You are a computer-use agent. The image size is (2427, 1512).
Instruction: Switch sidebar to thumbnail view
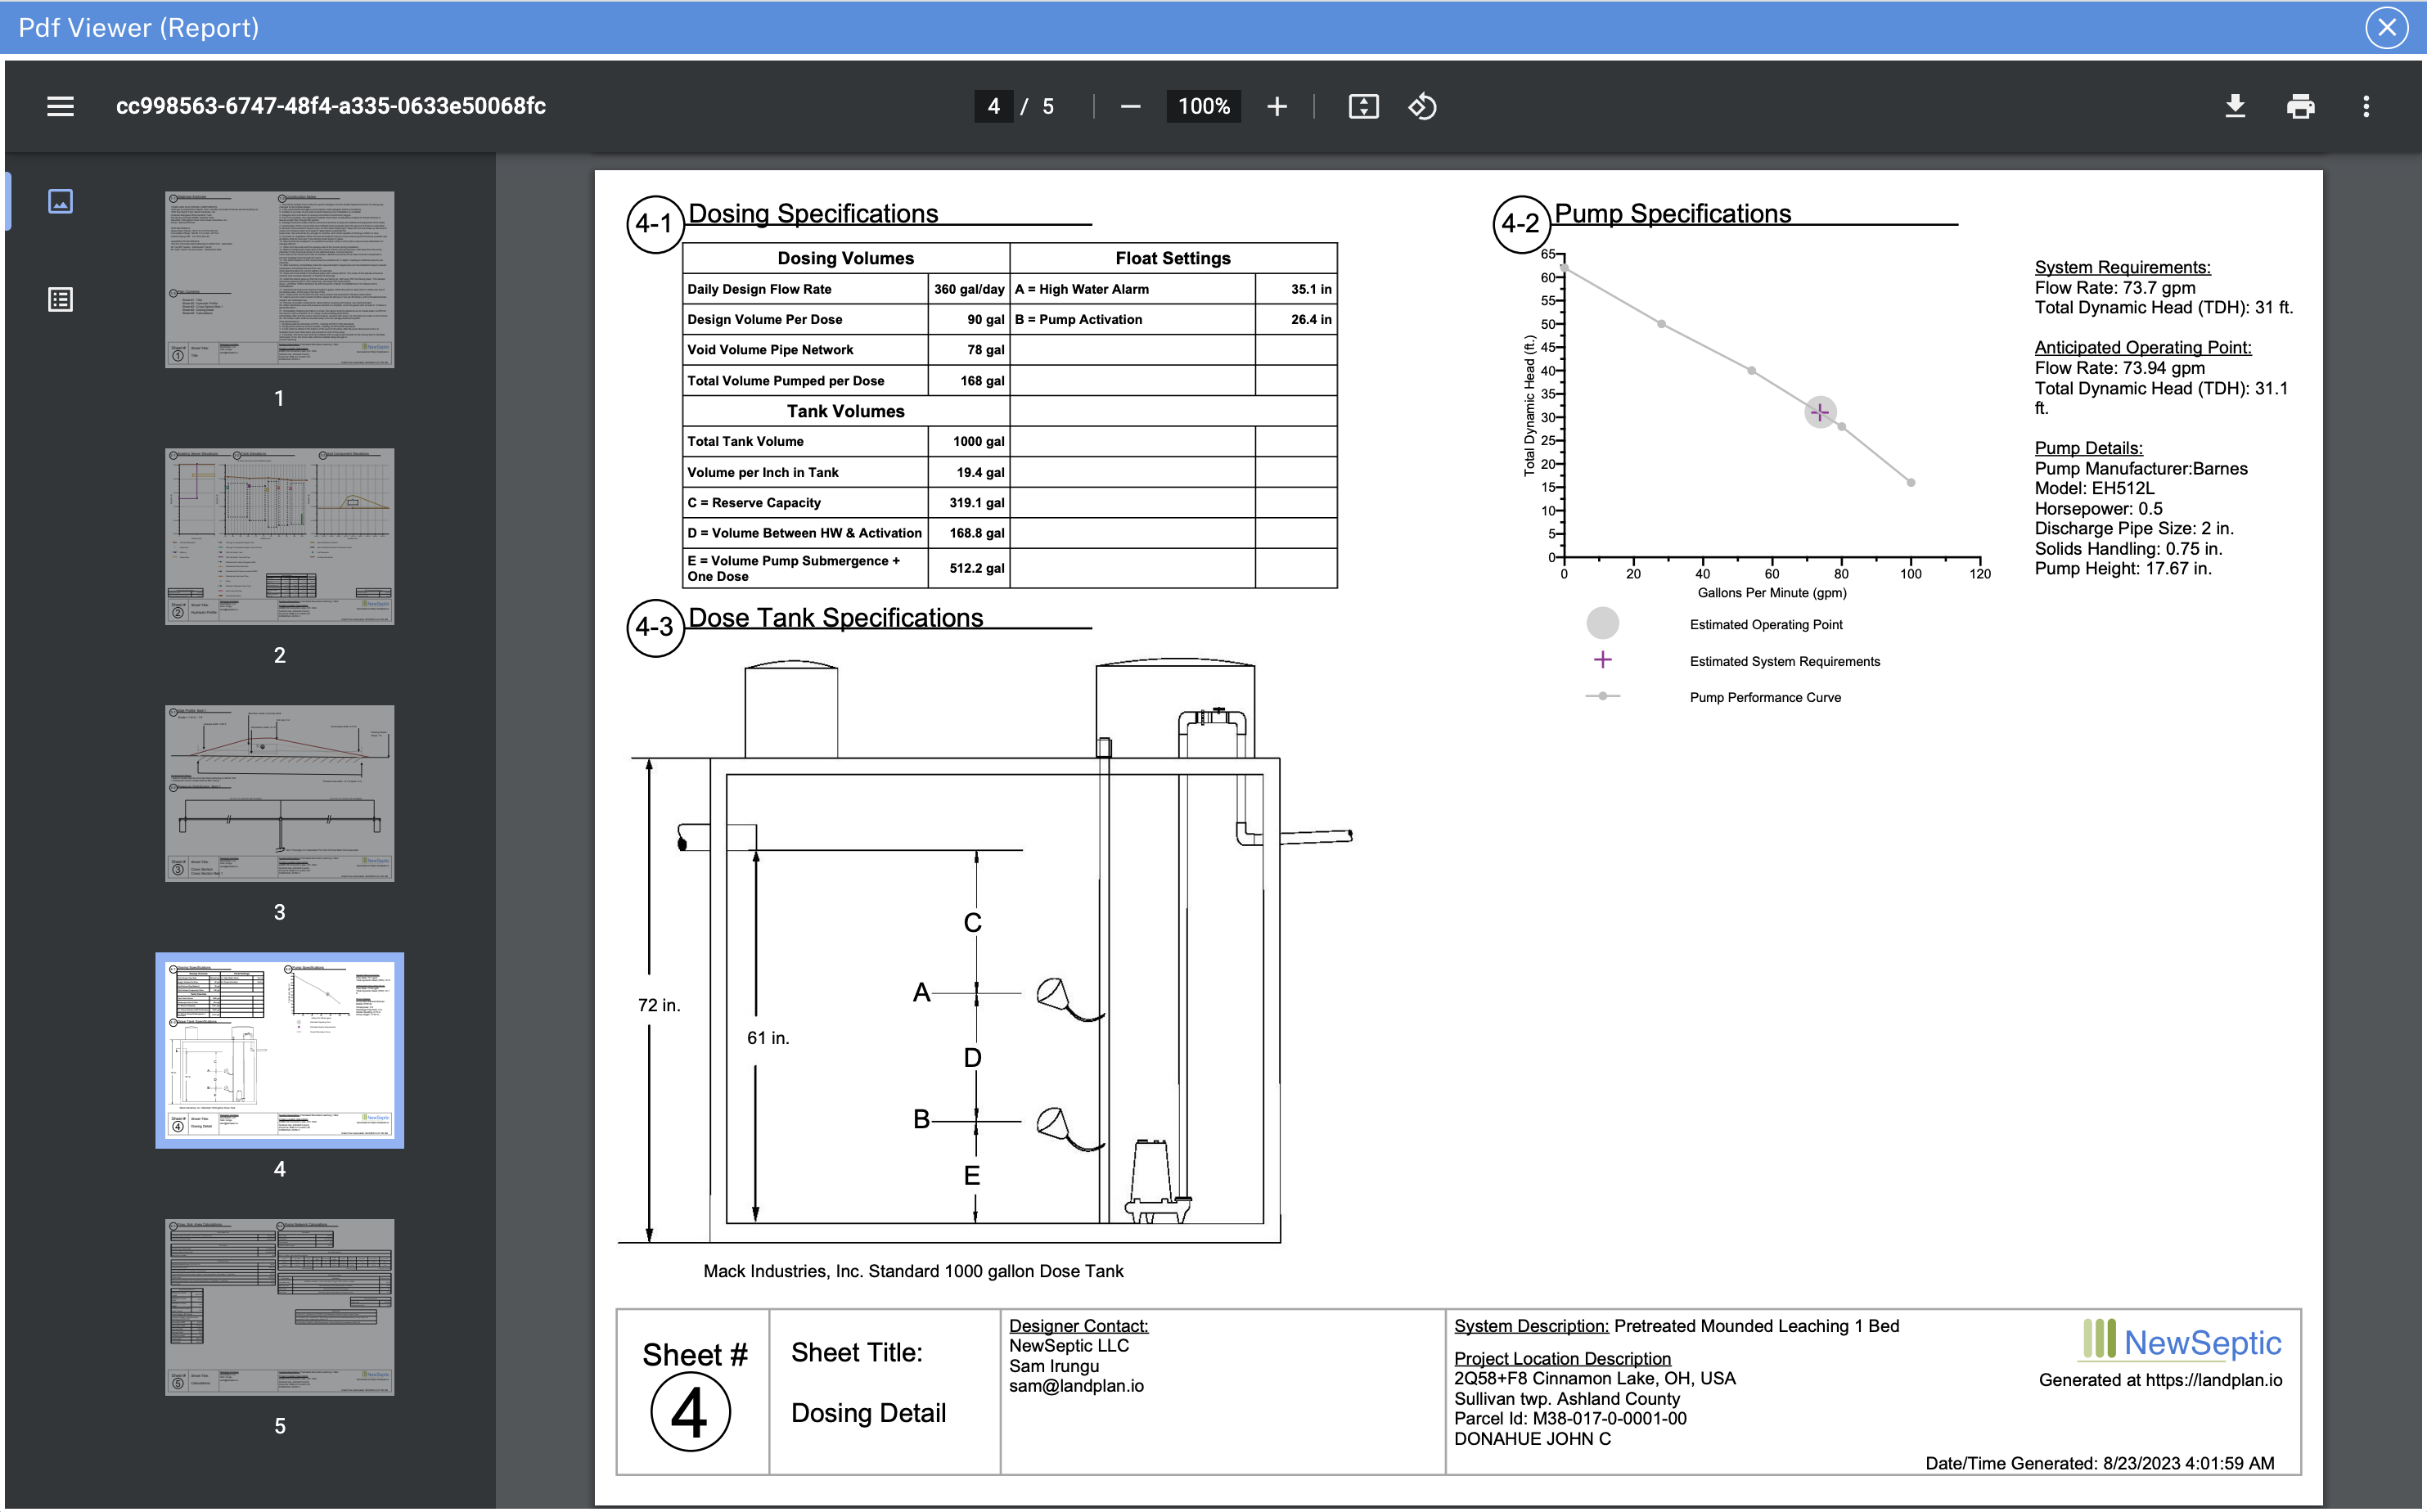coord(60,201)
